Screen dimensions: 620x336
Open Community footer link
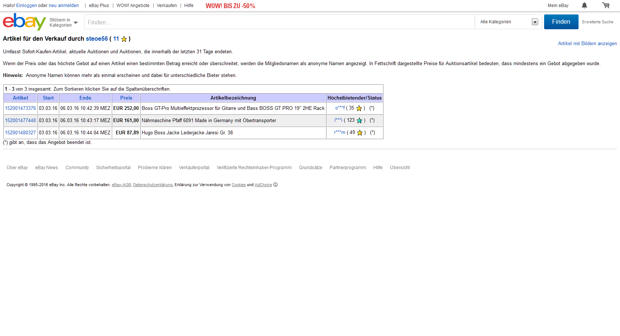[77, 168]
